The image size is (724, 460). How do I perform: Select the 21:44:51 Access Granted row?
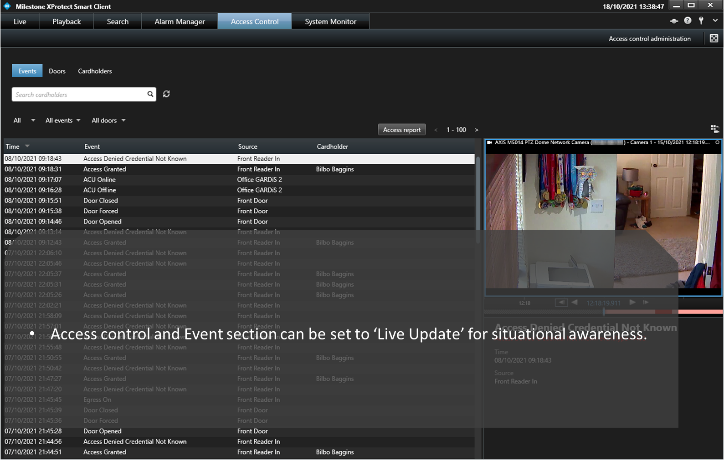pos(239,452)
